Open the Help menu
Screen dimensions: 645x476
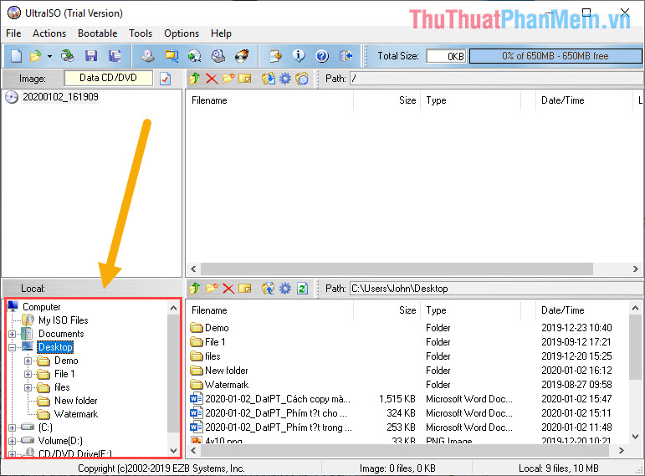222,33
